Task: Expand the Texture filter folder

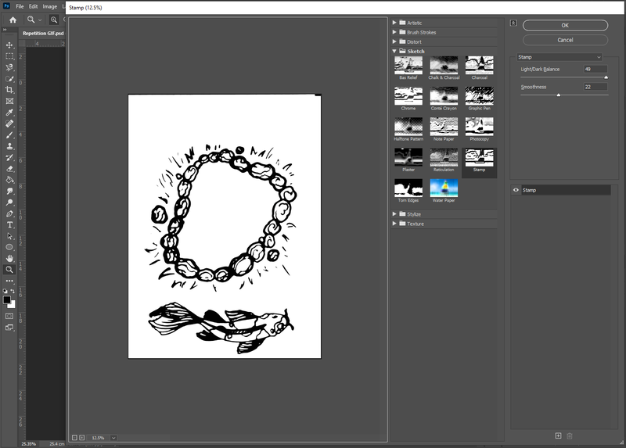Action: (394, 224)
